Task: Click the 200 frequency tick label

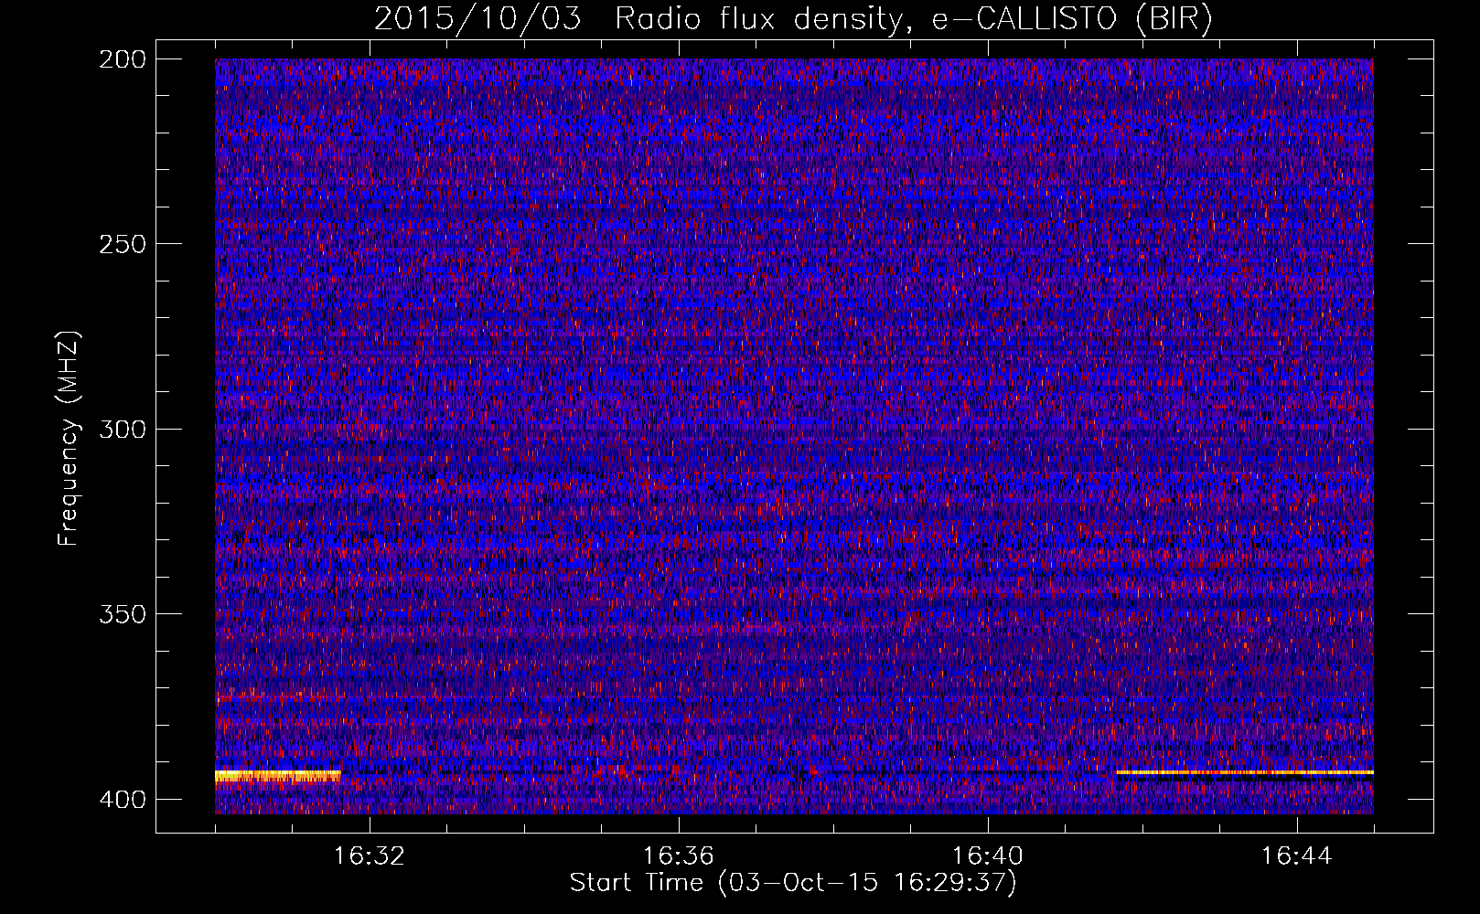Action: point(122,58)
